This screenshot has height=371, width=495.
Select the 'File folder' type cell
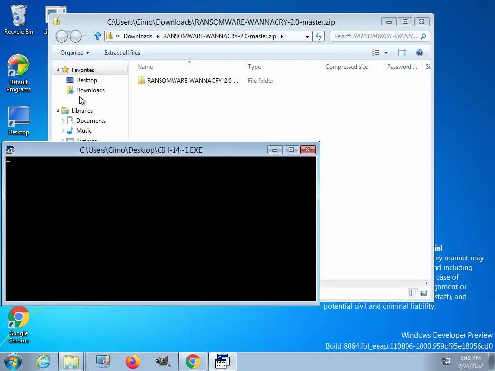click(261, 81)
